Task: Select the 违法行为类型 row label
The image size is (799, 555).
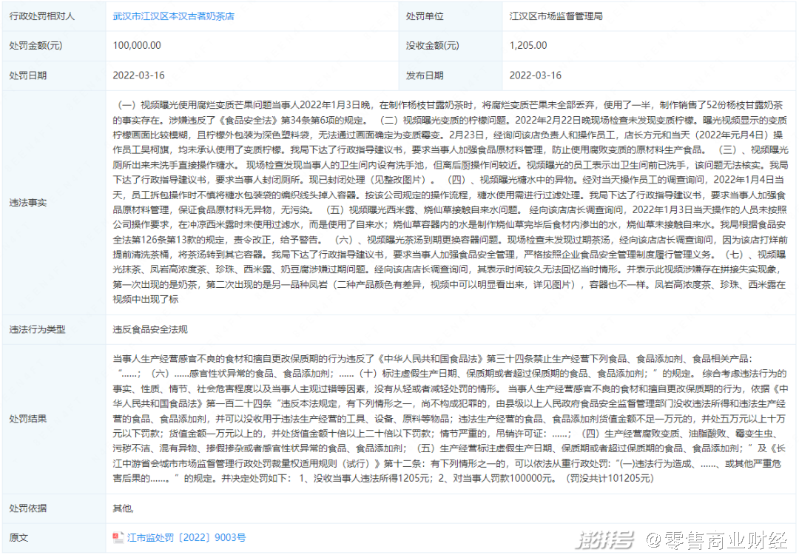Action: coord(37,329)
